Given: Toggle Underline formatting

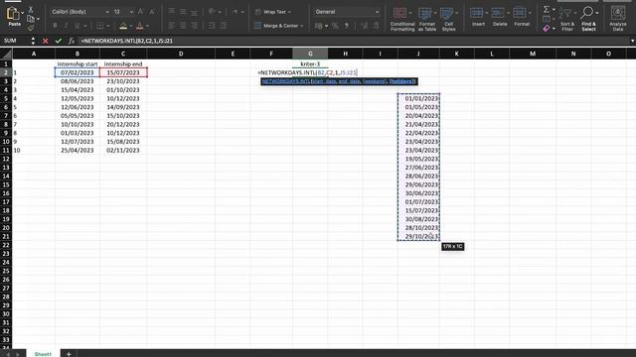Looking at the screenshot, I should click(x=78, y=26).
